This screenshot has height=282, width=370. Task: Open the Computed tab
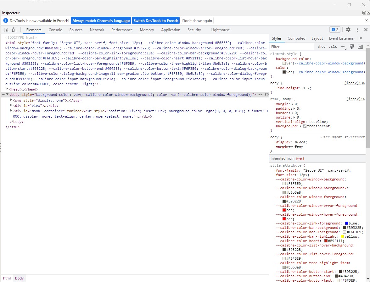296,38
